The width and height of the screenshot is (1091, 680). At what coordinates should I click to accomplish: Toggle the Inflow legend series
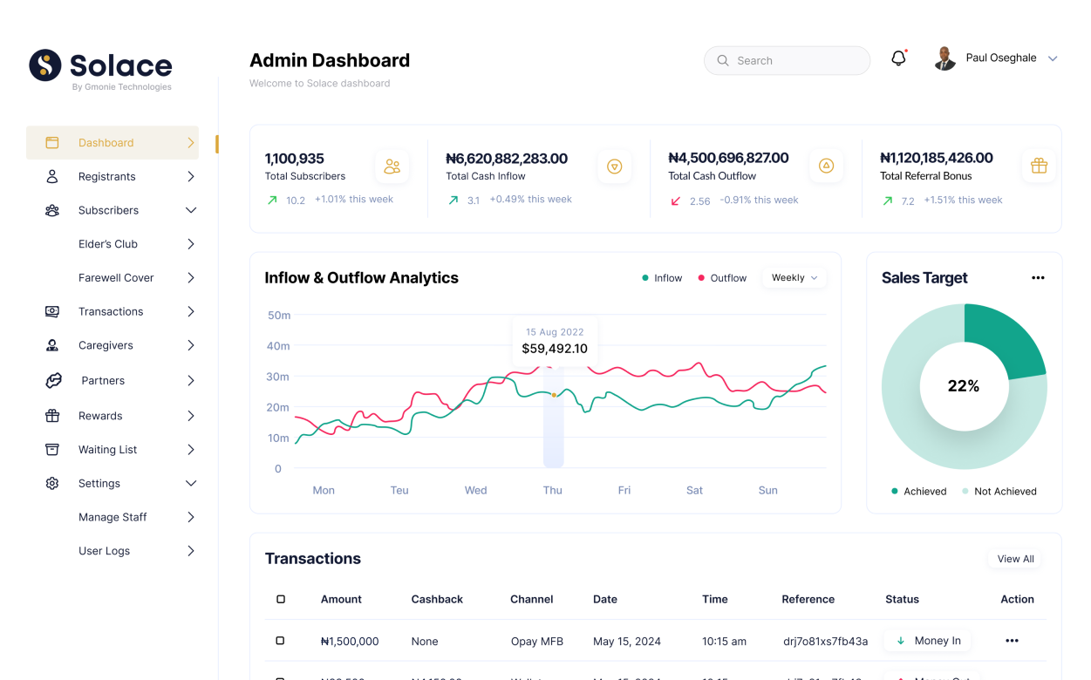pos(662,278)
